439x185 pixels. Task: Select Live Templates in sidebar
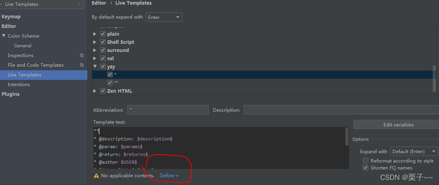(x=44, y=75)
